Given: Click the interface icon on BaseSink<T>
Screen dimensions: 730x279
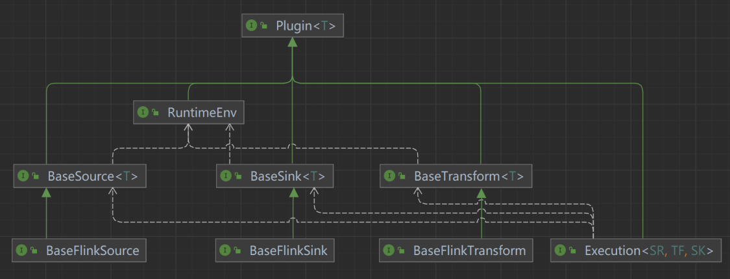Looking at the screenshot, I should (x=226, y=176).
